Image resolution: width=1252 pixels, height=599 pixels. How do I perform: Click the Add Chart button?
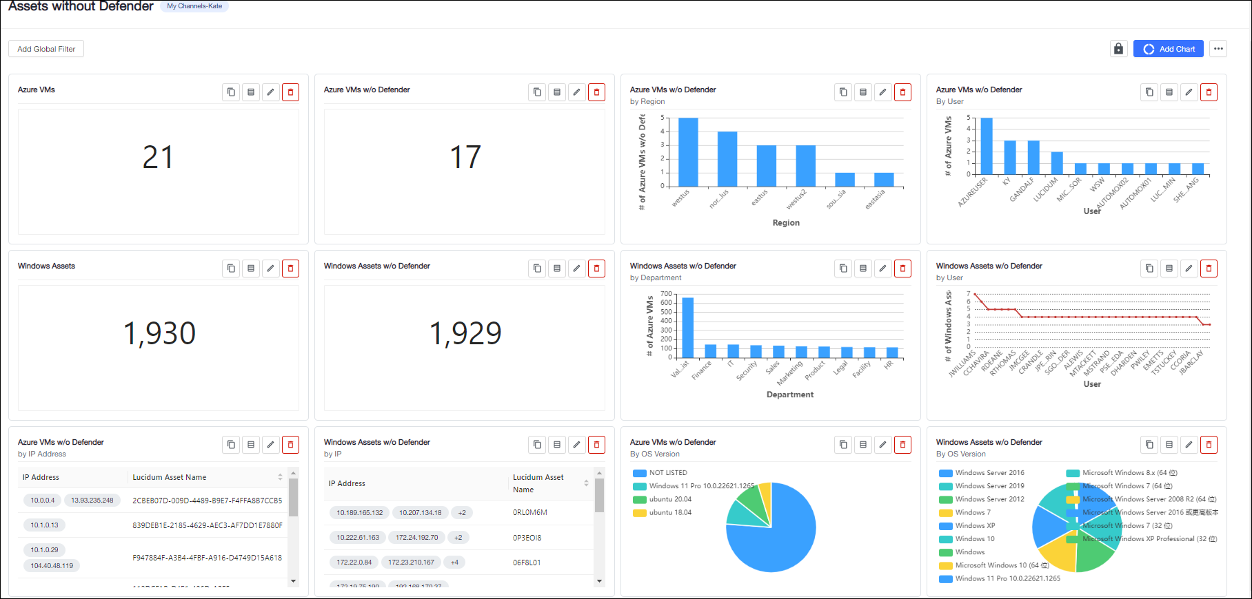[x=1169, y=49]
